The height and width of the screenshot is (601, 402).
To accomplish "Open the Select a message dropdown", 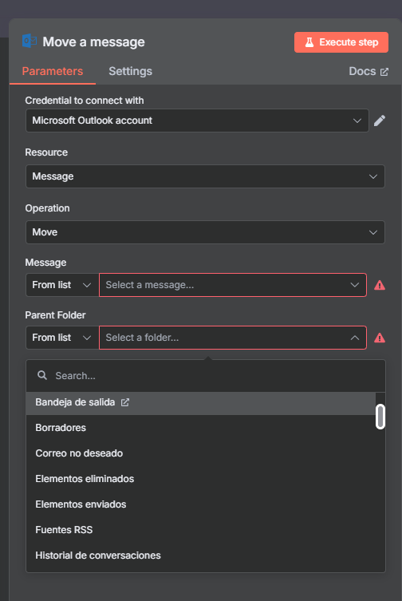I will pyautogui.click(x=233, y=285).
